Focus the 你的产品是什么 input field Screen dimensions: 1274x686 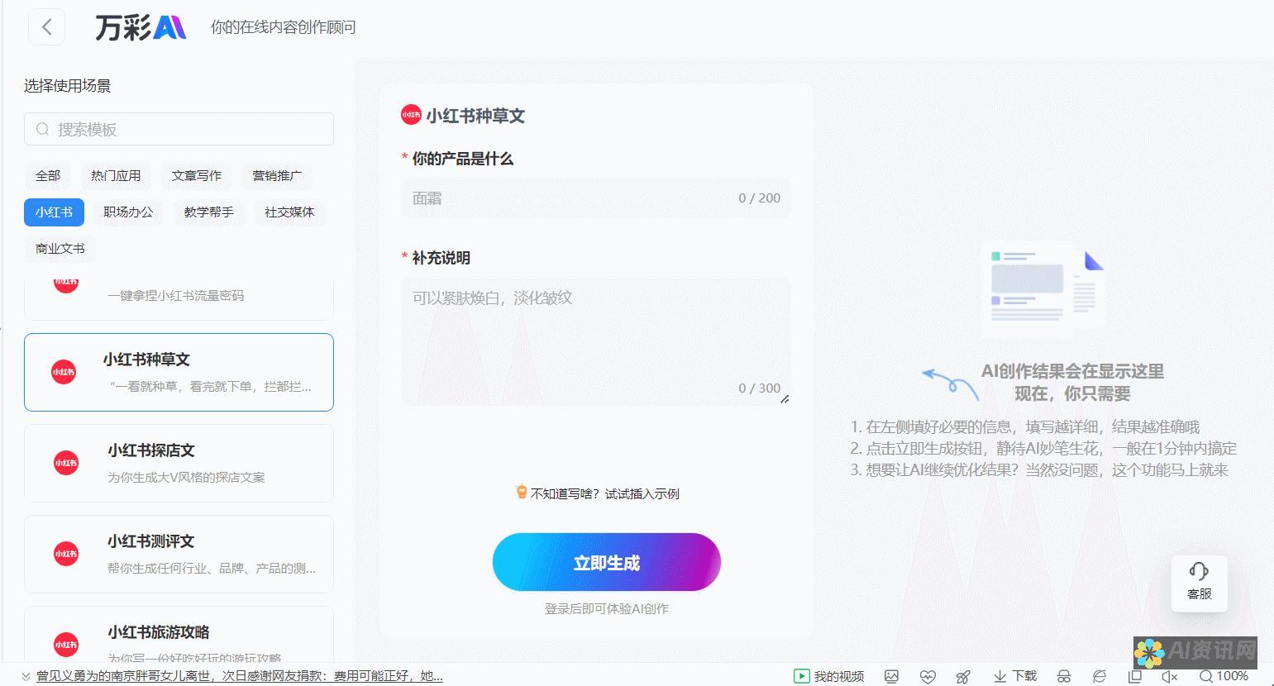pos(596,198)
